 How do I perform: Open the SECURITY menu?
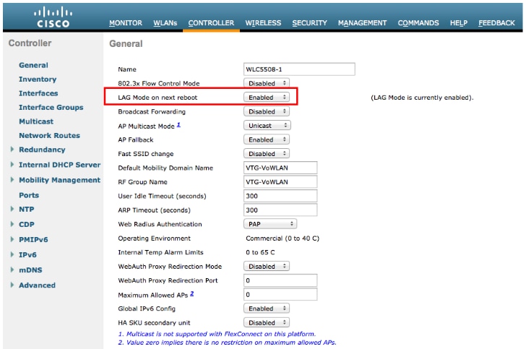309,23
